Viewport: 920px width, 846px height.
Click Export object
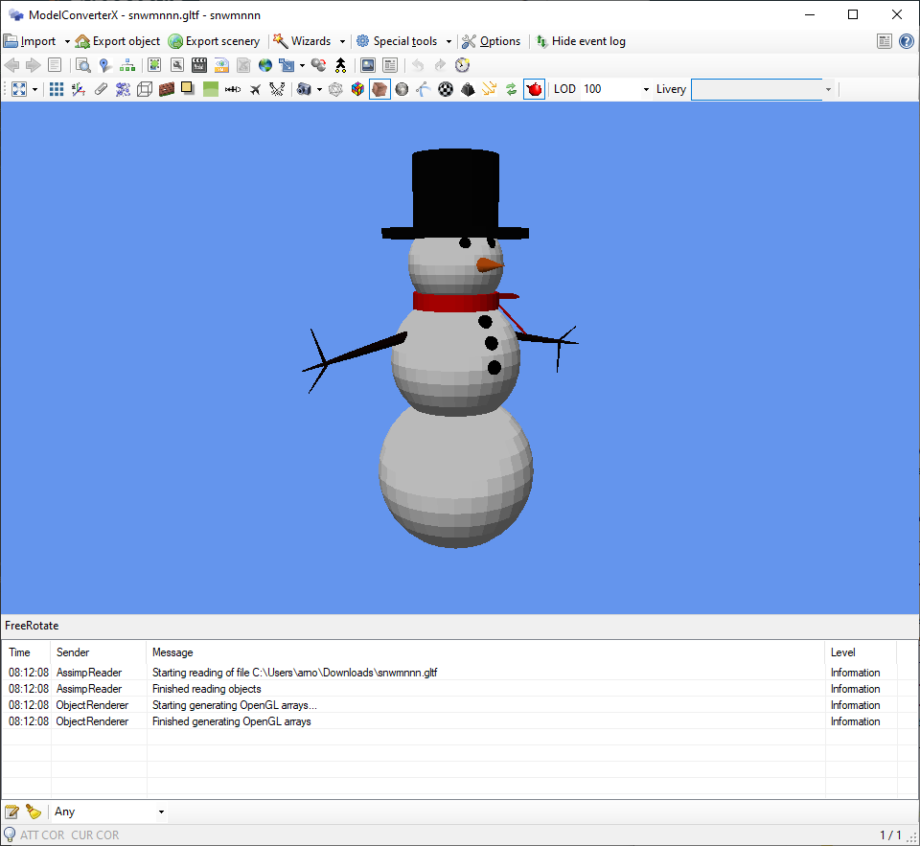coord(118,41)
